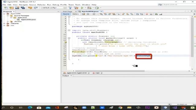Image resolution: width=196 pixels, height=110 pixels.
Task: Open the Refactor menu
Action: [x=42, y=5]
